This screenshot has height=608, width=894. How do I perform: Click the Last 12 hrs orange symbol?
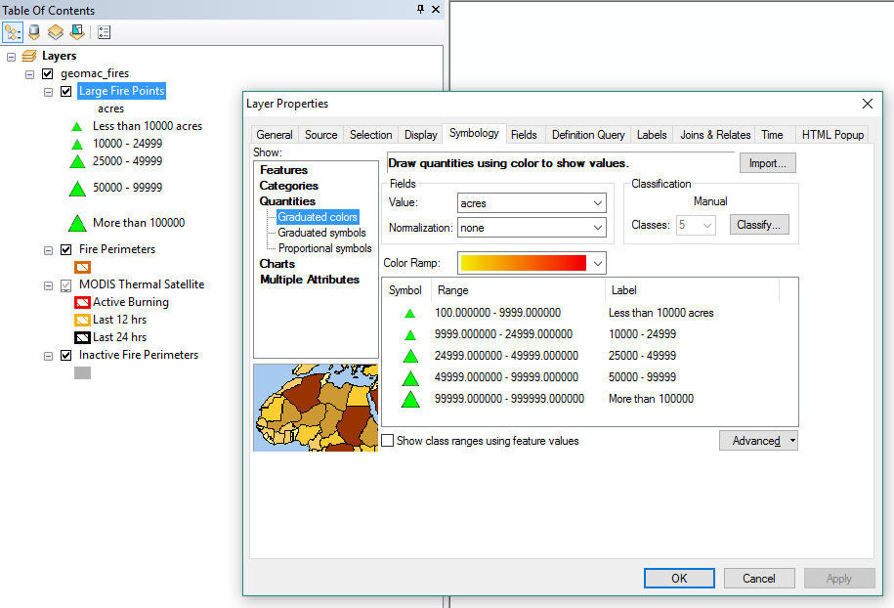point(83,320)
